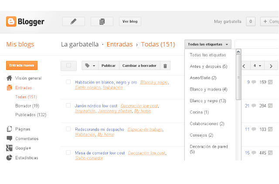
Task: Open the page number 4 dropdown
Action: coord(257,66)
